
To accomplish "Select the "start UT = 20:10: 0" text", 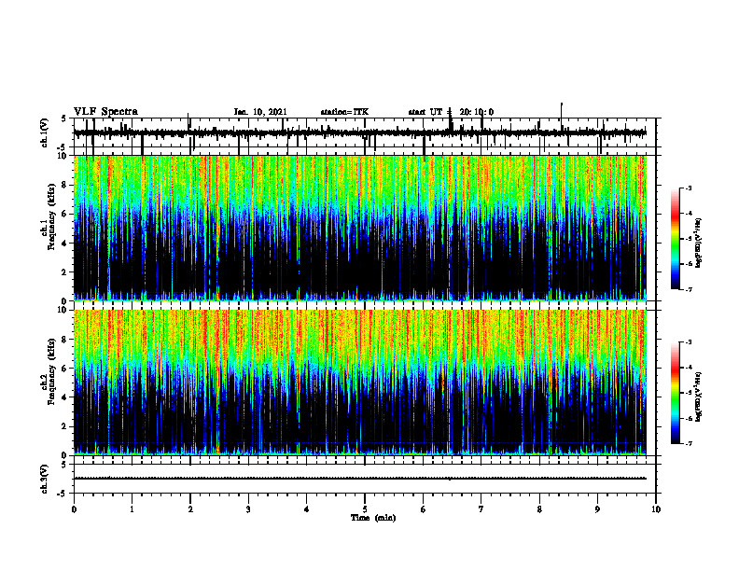I will coord(451,112).
